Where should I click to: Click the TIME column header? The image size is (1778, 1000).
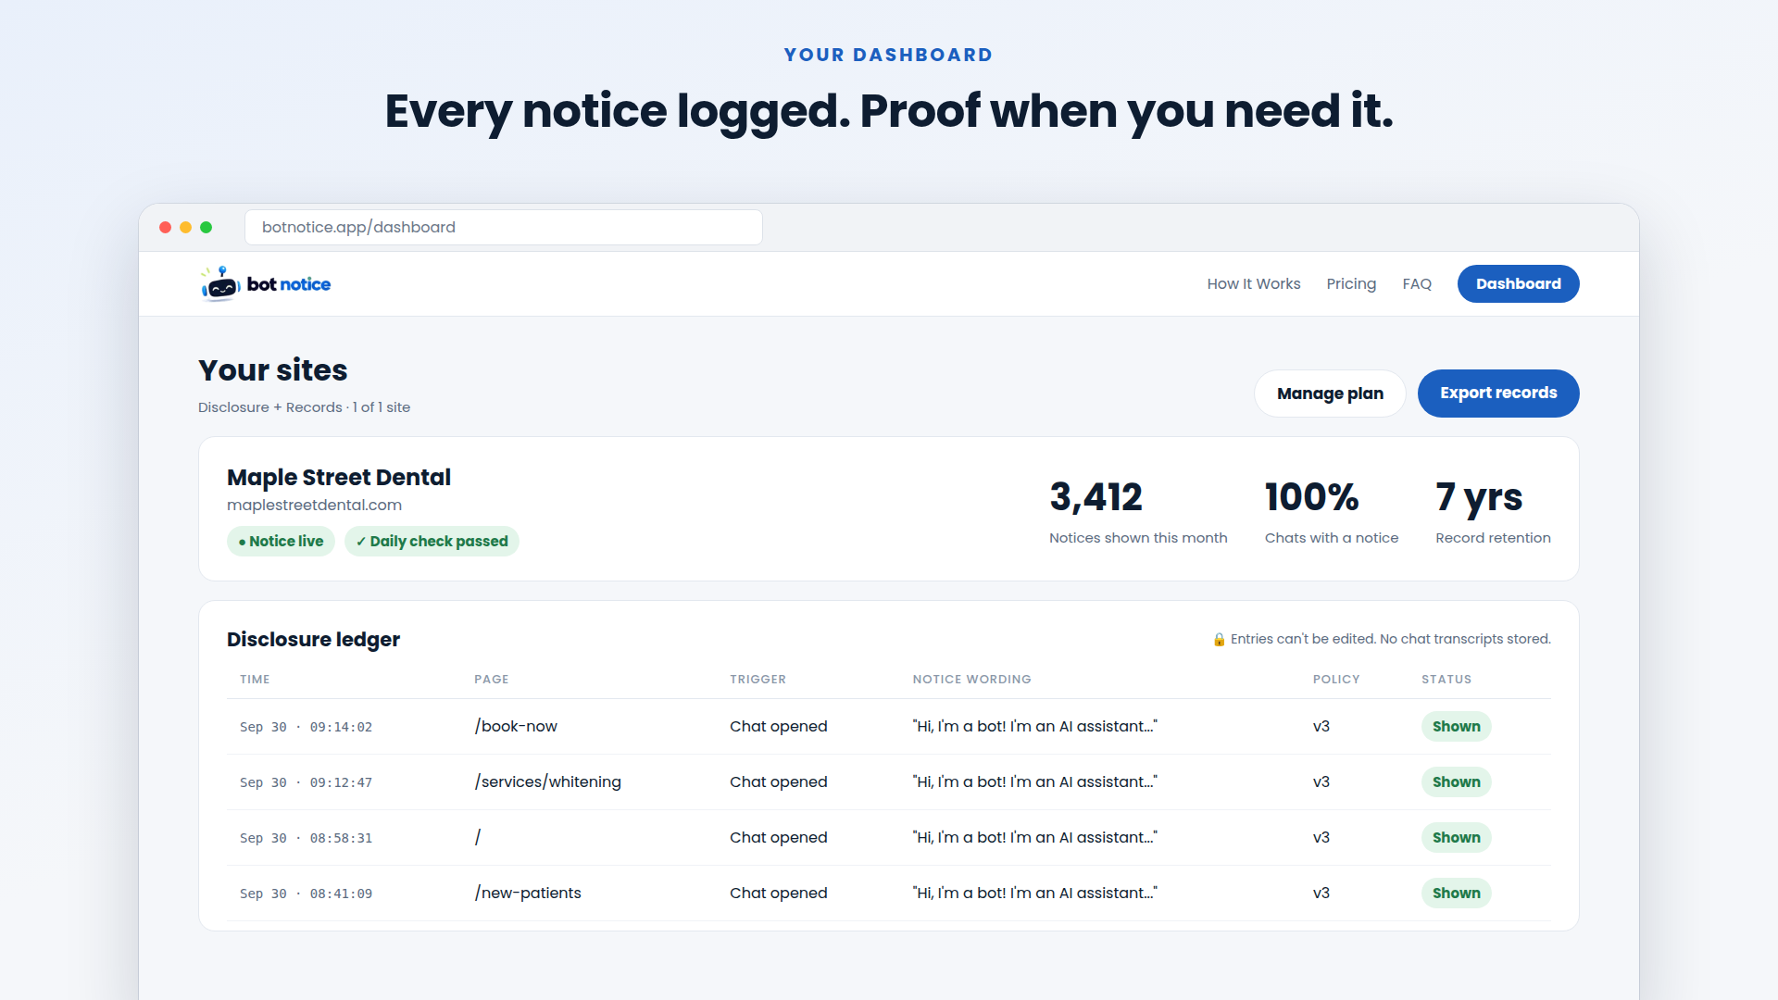pos(255,680)
